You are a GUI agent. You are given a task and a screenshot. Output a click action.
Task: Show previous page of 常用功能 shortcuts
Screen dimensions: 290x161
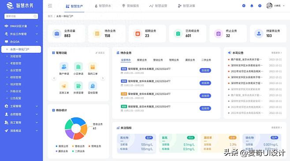(54, 78)
